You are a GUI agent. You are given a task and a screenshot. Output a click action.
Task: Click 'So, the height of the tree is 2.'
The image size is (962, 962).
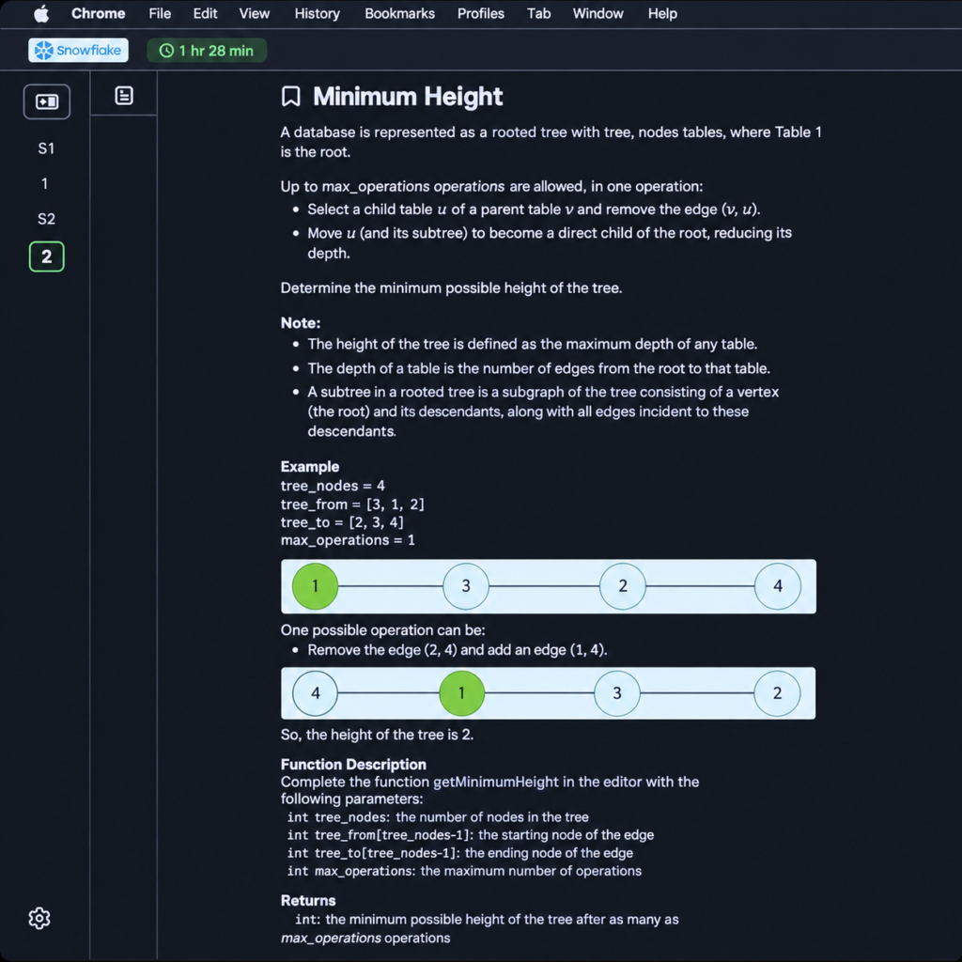point(377,735)
